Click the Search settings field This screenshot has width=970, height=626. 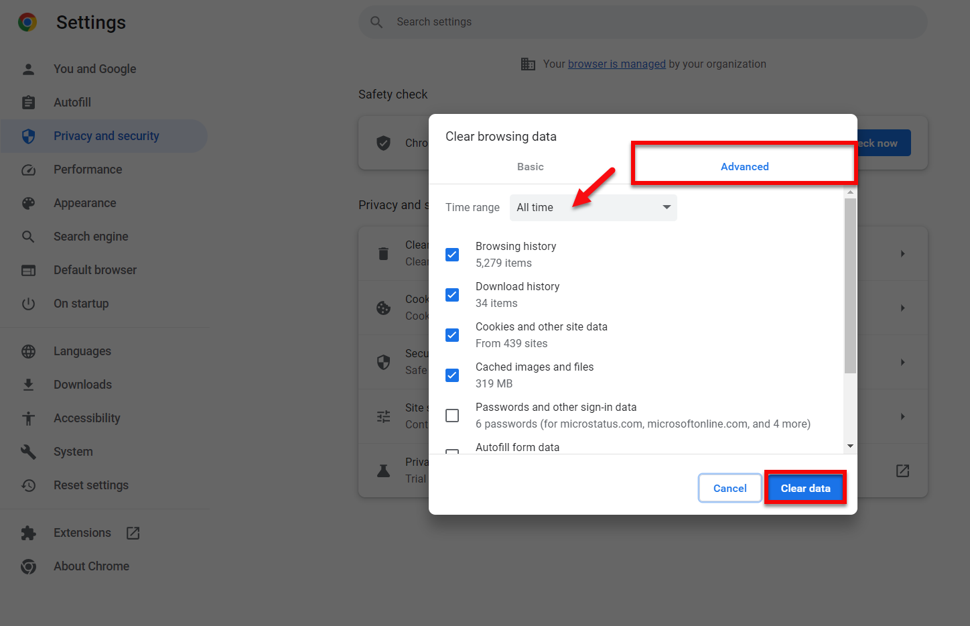643,22
